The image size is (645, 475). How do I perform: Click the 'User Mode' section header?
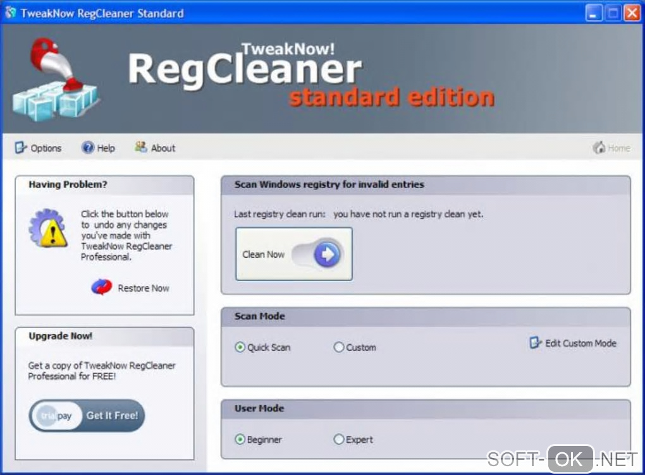(426, 409)
